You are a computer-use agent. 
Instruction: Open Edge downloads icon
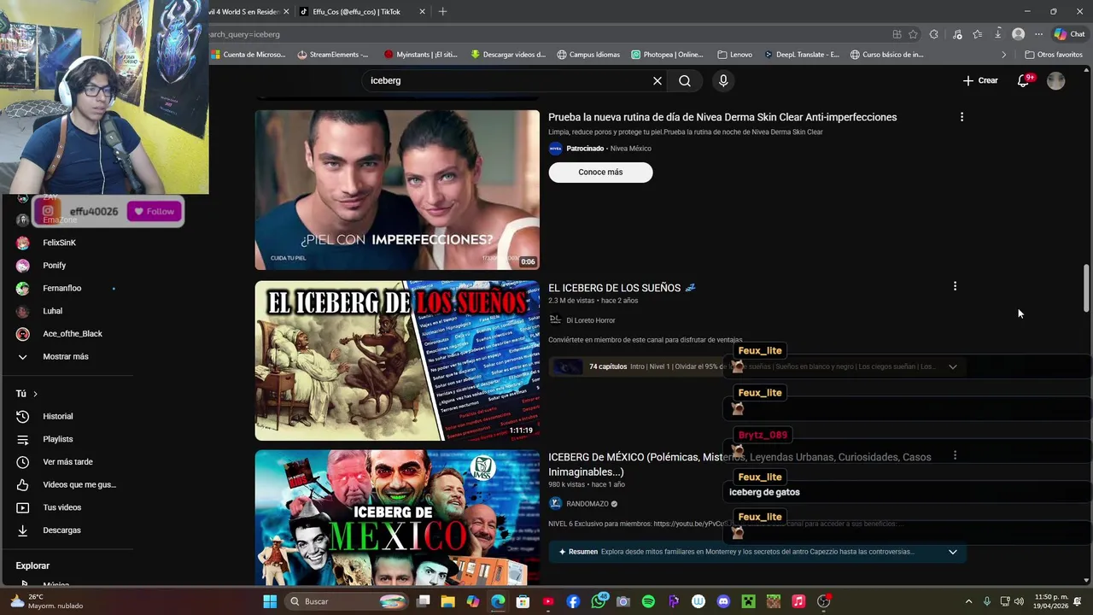coord(997,34)
